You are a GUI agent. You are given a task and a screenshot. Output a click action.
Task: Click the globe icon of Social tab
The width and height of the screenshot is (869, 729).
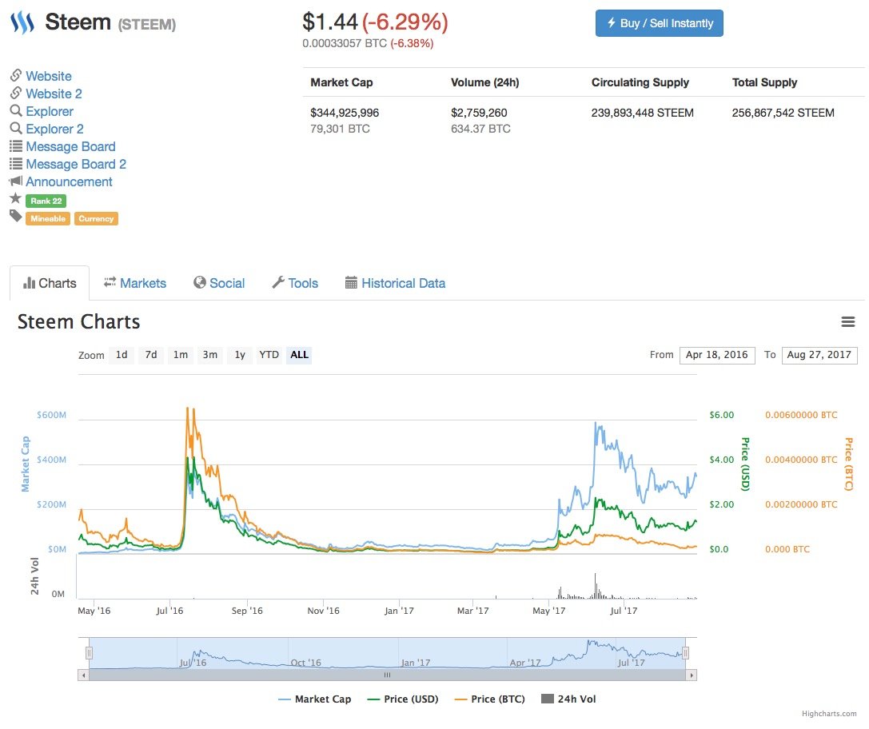pos(200,282)
